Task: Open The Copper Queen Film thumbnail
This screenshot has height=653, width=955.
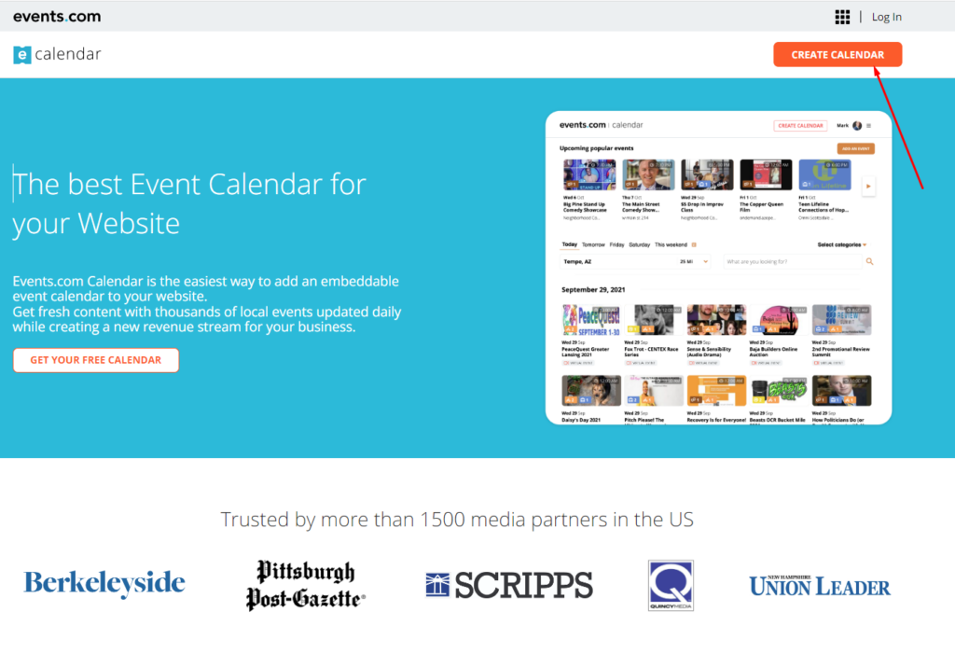Action: pos(767,174)
